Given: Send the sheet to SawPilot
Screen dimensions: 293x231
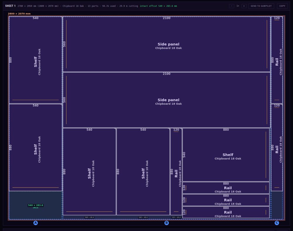Looking at the screenshot, I should tap(261, 6).
